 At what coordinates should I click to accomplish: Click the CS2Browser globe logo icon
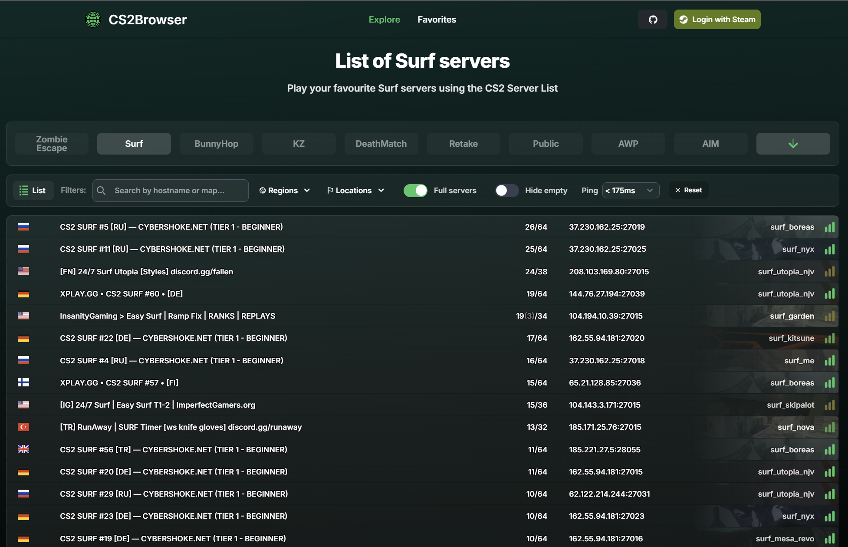93,19
